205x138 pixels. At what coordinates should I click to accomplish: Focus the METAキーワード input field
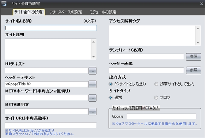tap(46, 98)
